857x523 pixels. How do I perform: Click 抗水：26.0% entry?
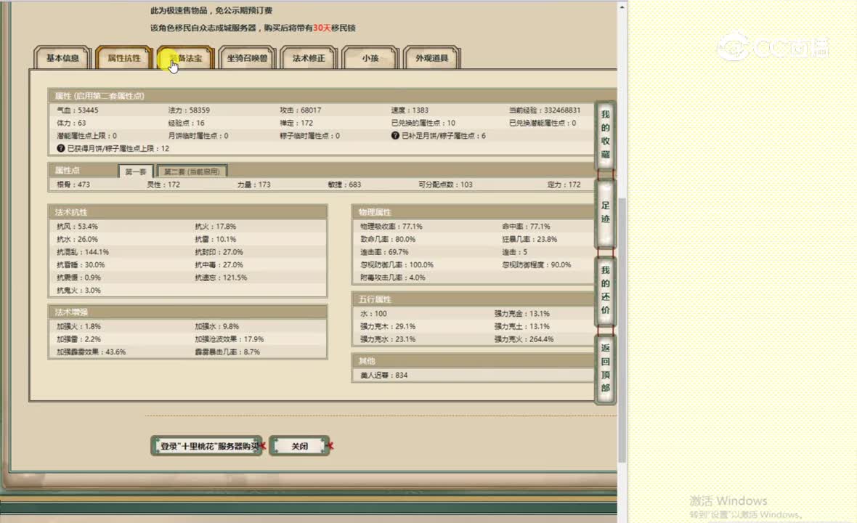coord(77,240)
